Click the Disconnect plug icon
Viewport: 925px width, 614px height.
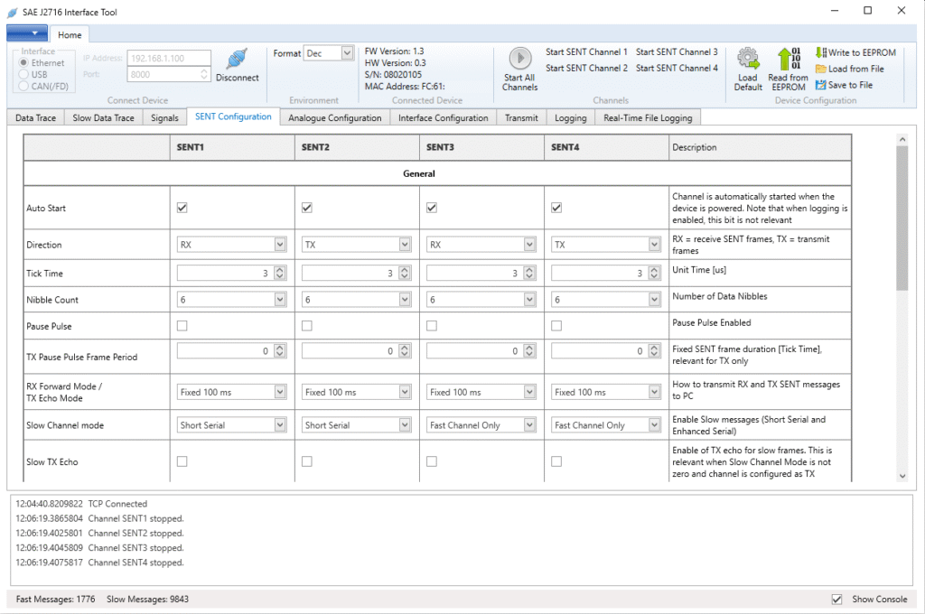pyautogui.click(x=237, y=60)
